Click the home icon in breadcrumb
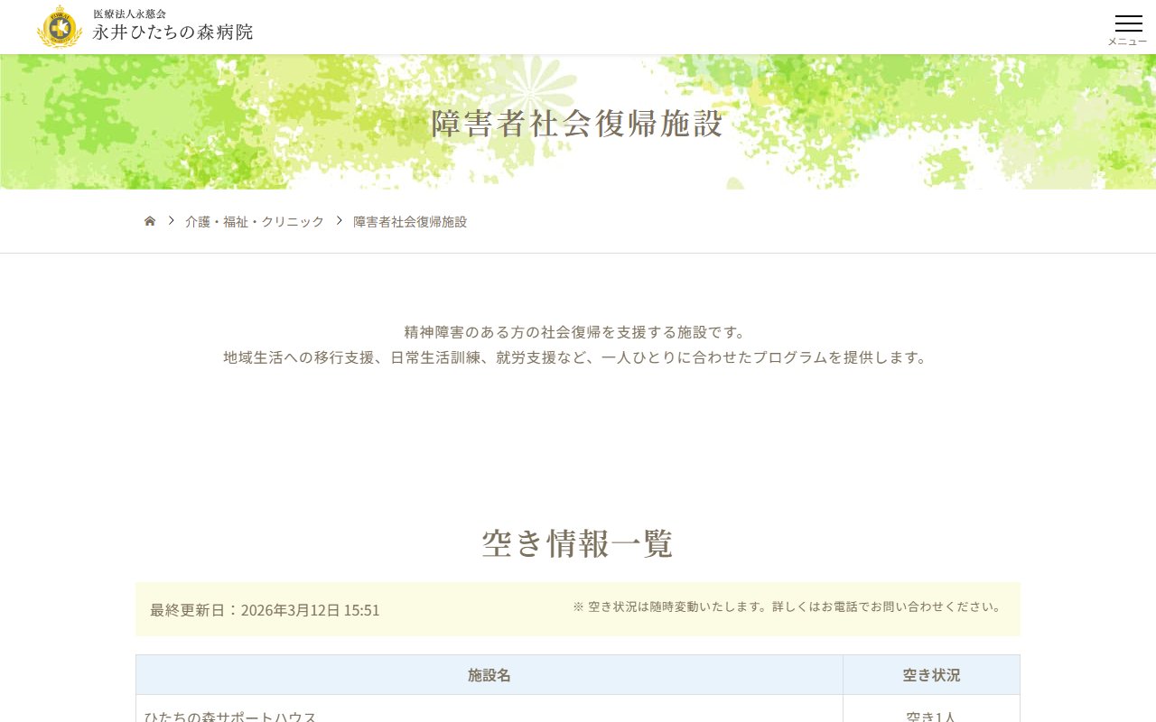The height and width of the screenshot is (722, 1156). (x=150, y=221)
